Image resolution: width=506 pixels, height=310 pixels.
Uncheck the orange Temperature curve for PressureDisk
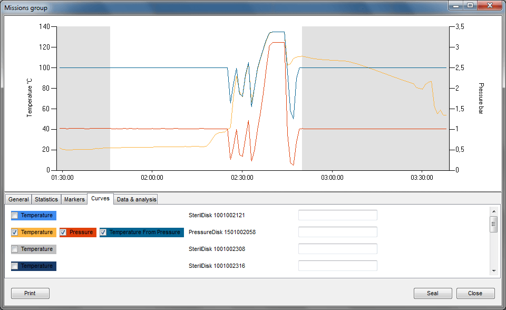pos(14,232)
